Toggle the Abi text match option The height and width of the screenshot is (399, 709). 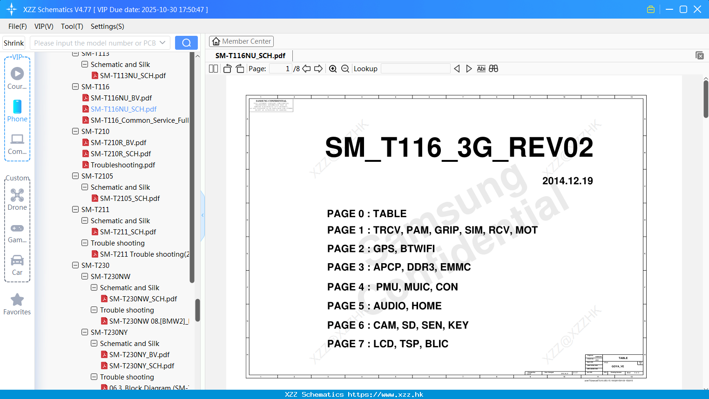481,69
